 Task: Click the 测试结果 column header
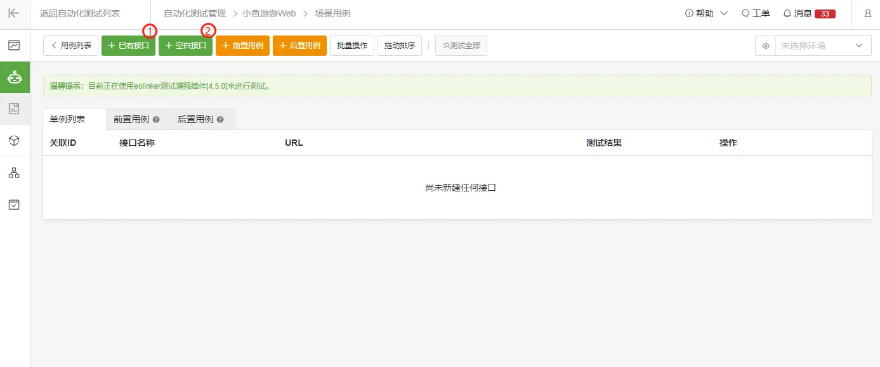point(604,143)
